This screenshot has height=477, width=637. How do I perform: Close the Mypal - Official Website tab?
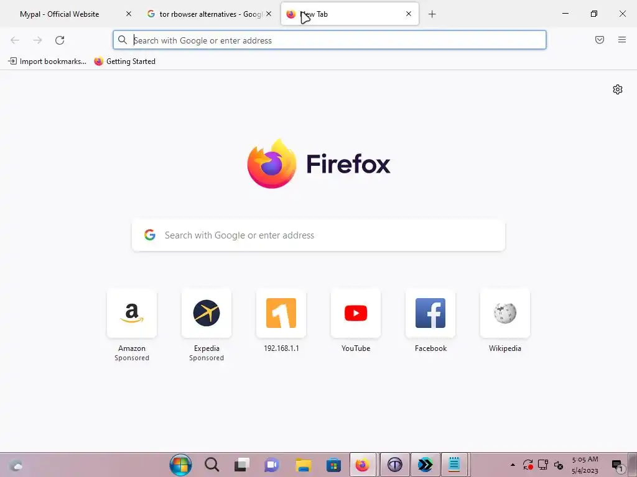tap(129, 14)
